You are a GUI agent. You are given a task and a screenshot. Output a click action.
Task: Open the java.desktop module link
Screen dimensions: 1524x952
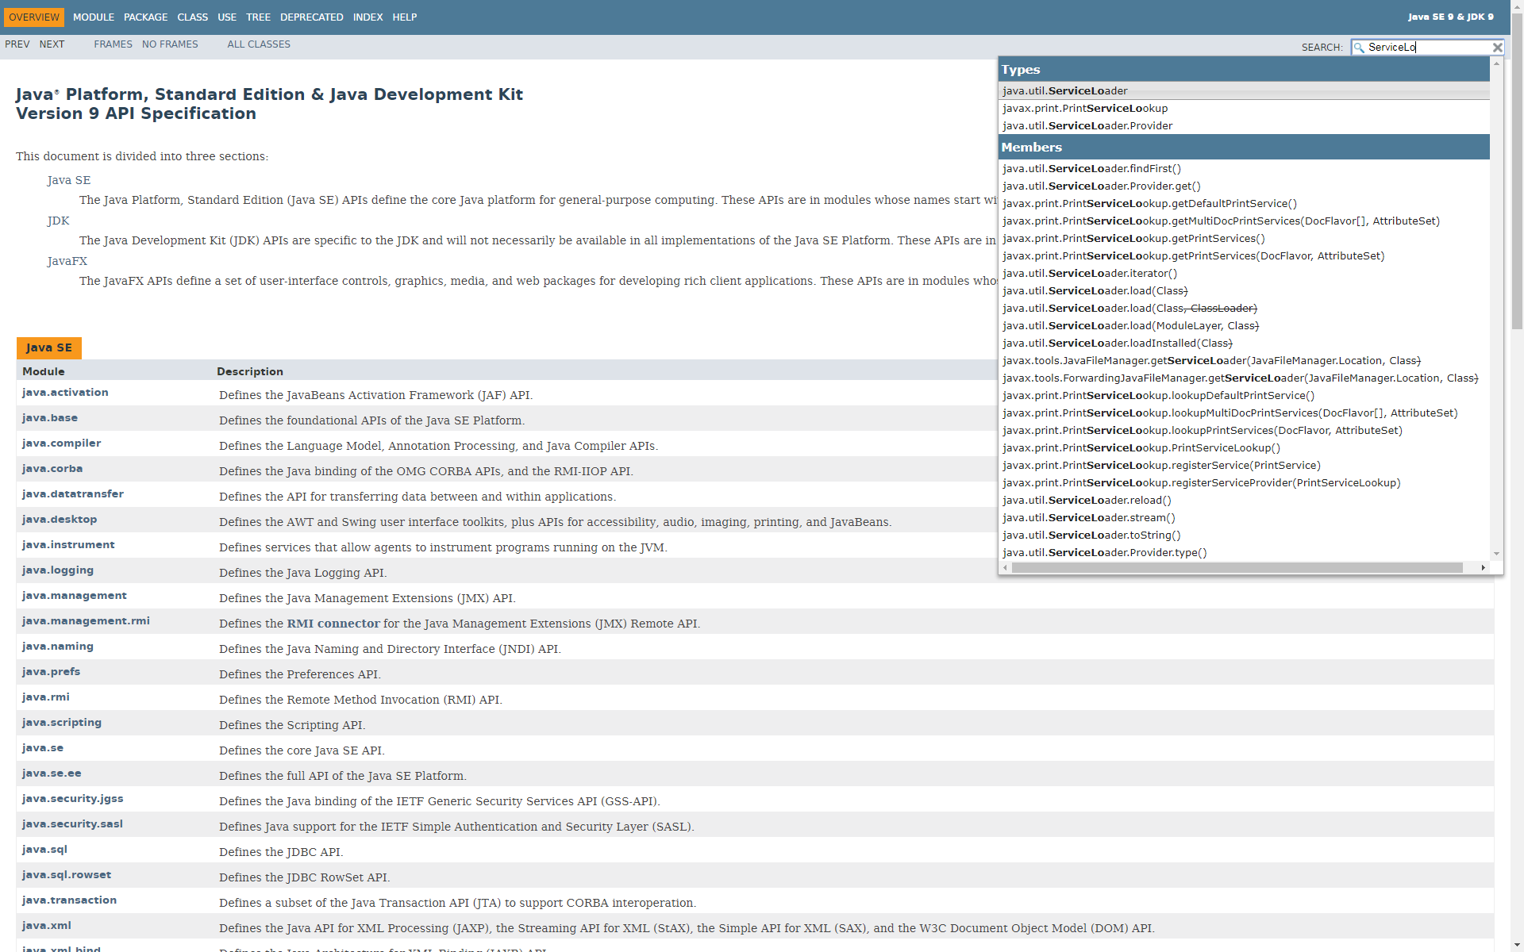(x=60, y=520)
